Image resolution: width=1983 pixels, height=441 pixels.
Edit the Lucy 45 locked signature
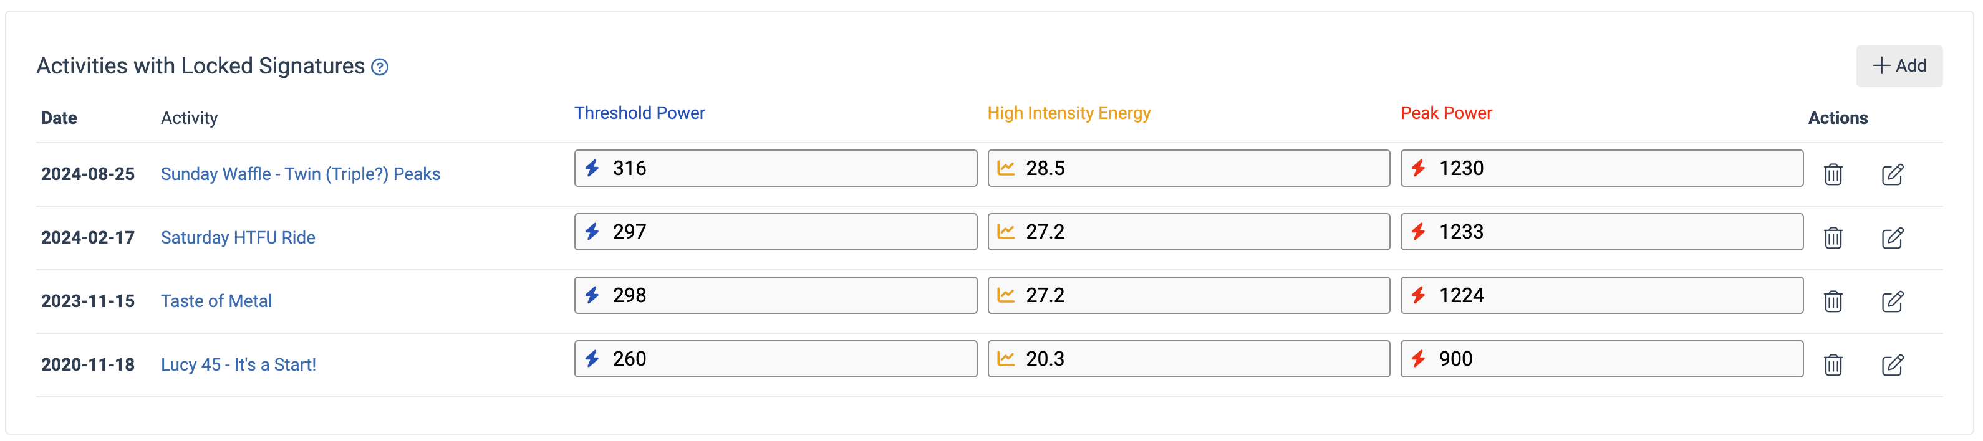click(x=1892, y=365)
